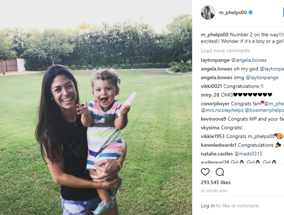Open m_phelps00 username in post header

tap(233, 13)
